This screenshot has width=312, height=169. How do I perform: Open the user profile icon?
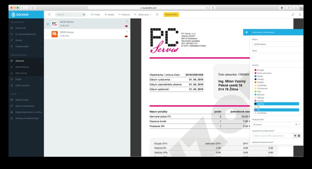tap(300, 15)
